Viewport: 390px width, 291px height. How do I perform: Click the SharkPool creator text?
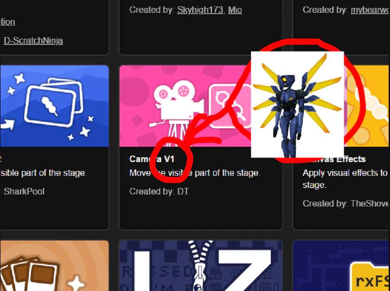click(x=24, y=191)
